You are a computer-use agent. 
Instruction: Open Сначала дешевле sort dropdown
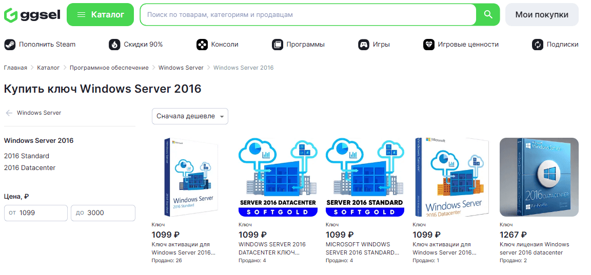[x=190, y=116]
